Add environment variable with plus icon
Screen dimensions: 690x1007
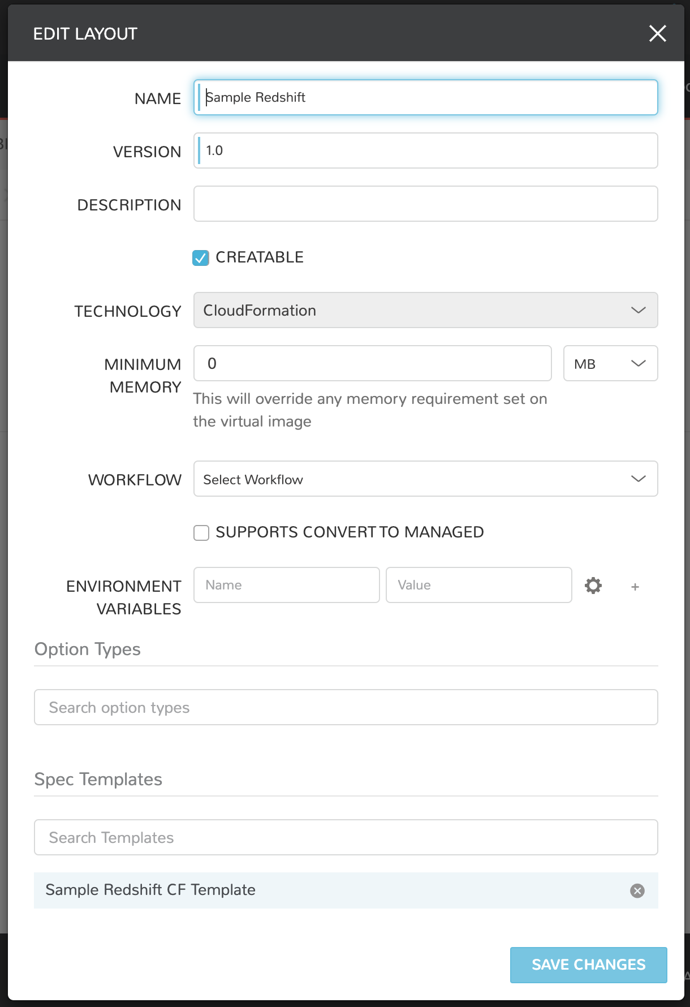coord(635,587)
